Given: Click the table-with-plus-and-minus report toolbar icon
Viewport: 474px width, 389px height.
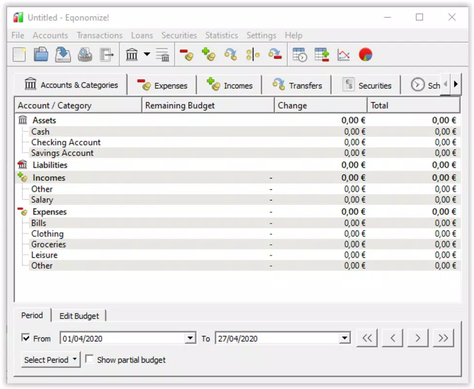Looking at the screenshot, I should coord(322,55).
